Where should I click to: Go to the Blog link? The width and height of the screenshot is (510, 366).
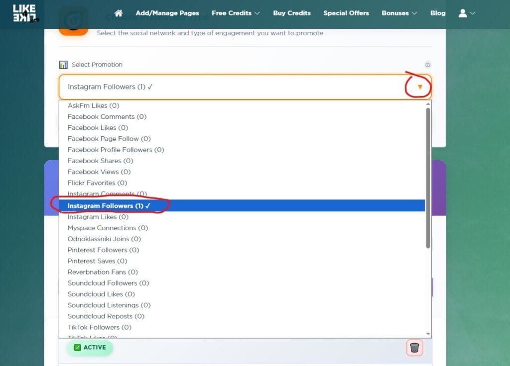click(438, 13)
